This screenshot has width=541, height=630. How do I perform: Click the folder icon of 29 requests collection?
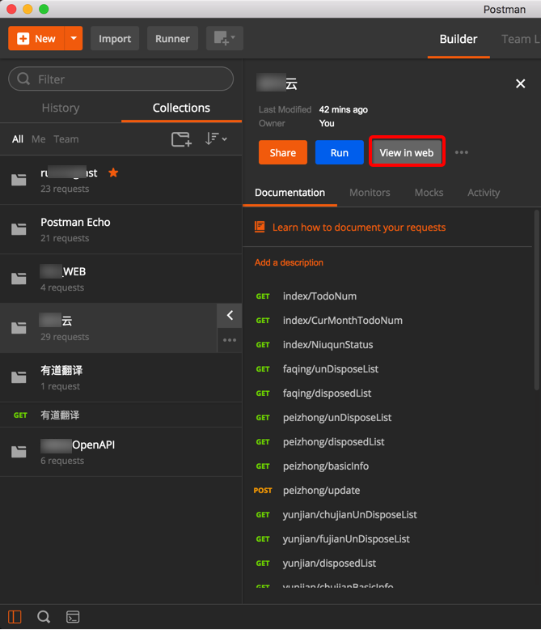[19, 328]
